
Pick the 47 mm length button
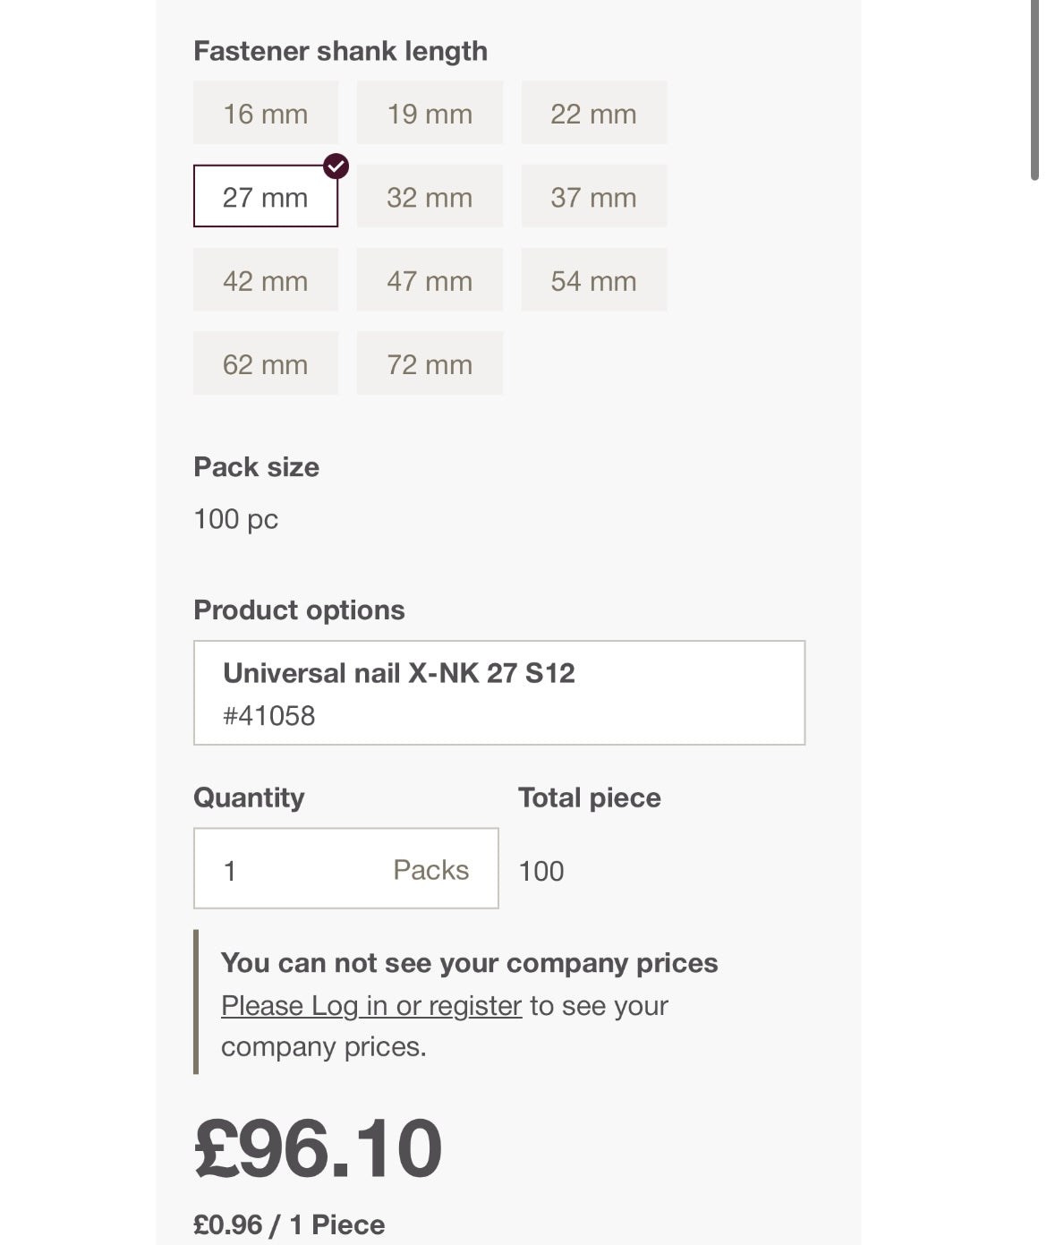click(x=430, y=280)
